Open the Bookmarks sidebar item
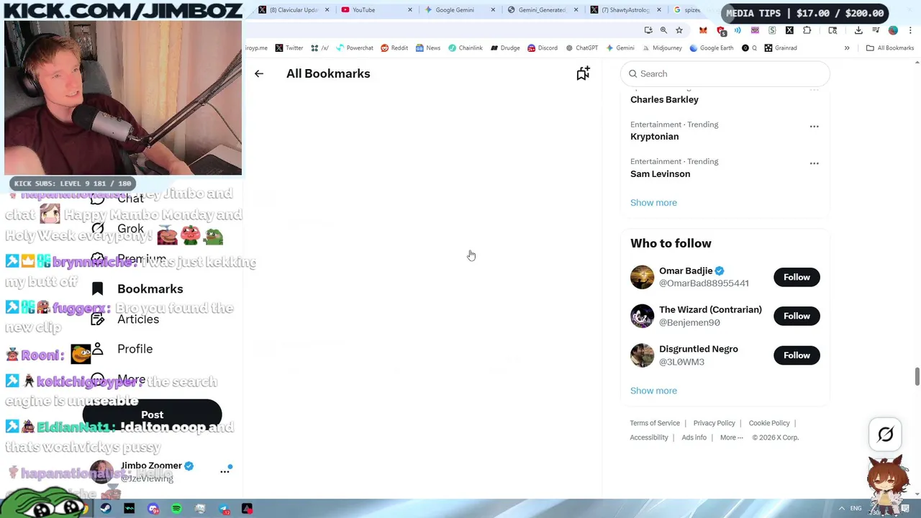The height and width of the screenshot is (518, 921). point(137,288)
